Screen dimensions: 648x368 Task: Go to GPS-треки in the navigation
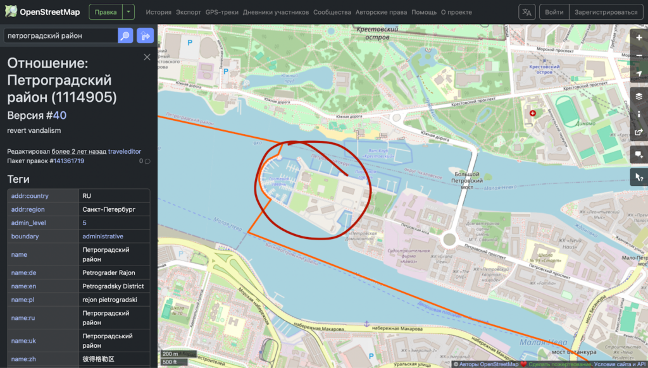click(x=221, y=12)
